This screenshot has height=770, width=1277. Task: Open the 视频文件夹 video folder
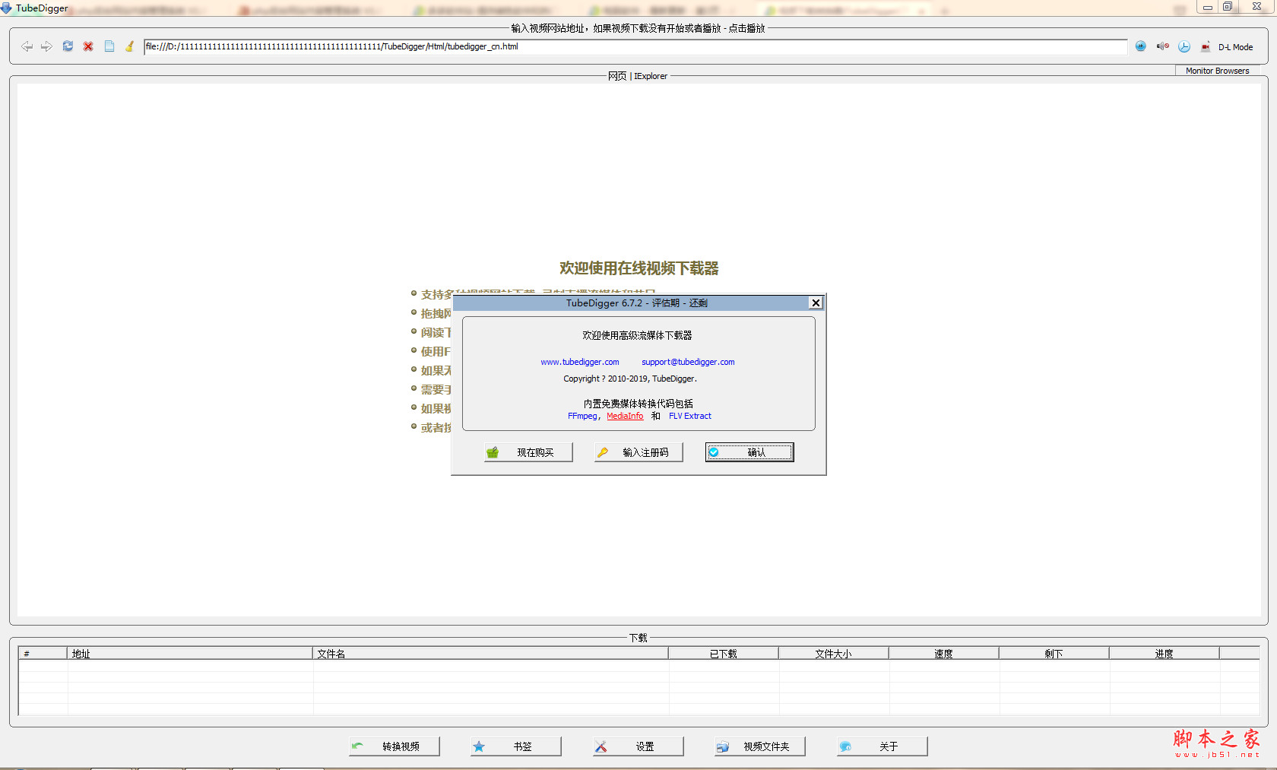760,746
